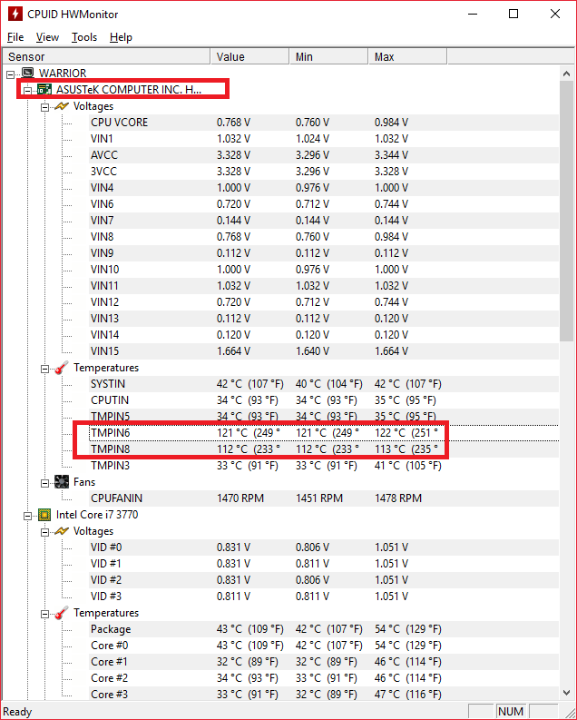Viewport: 577px width, 720px height.
Task: Select the VIN8 voltage row
Action: click(324, 237)
